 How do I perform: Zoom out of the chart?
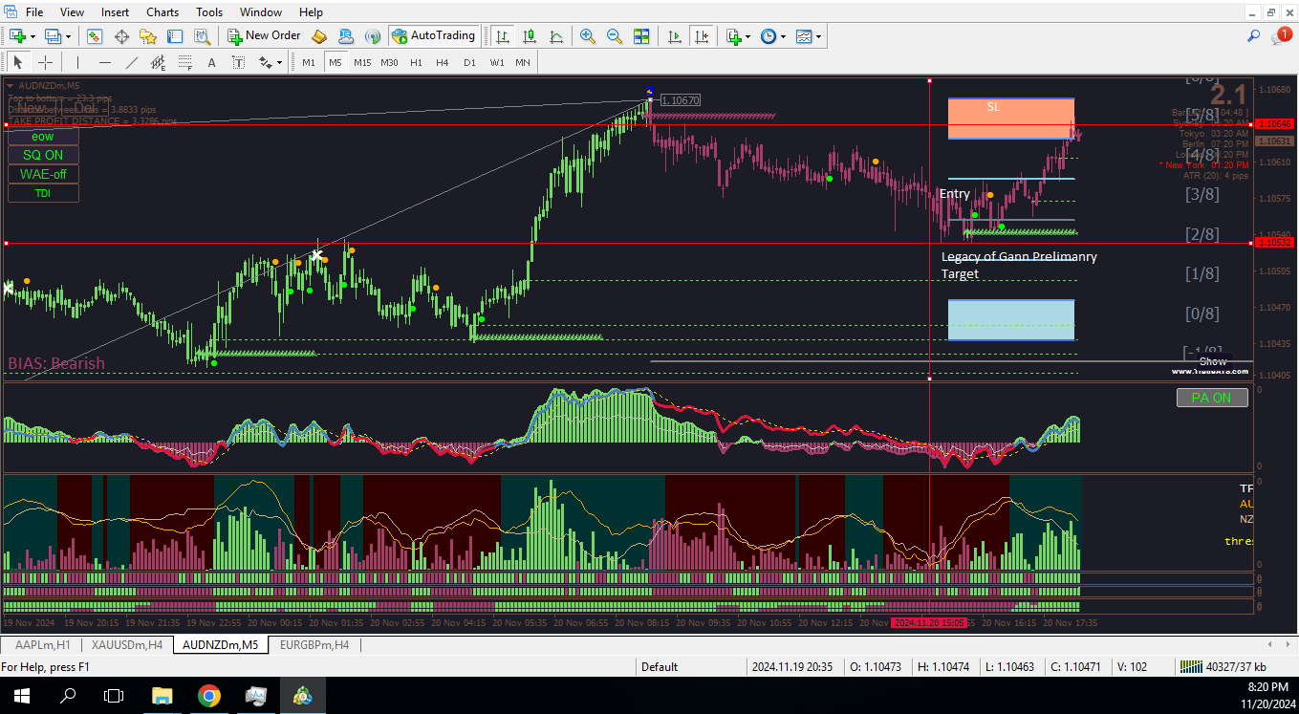point(615,36)
